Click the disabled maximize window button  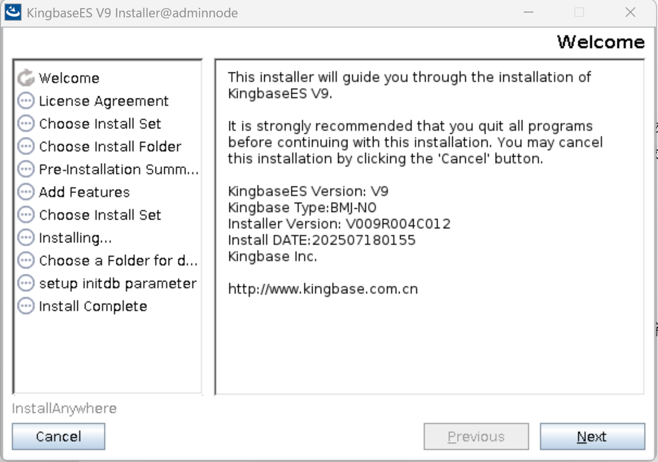[x=579, y=12]
